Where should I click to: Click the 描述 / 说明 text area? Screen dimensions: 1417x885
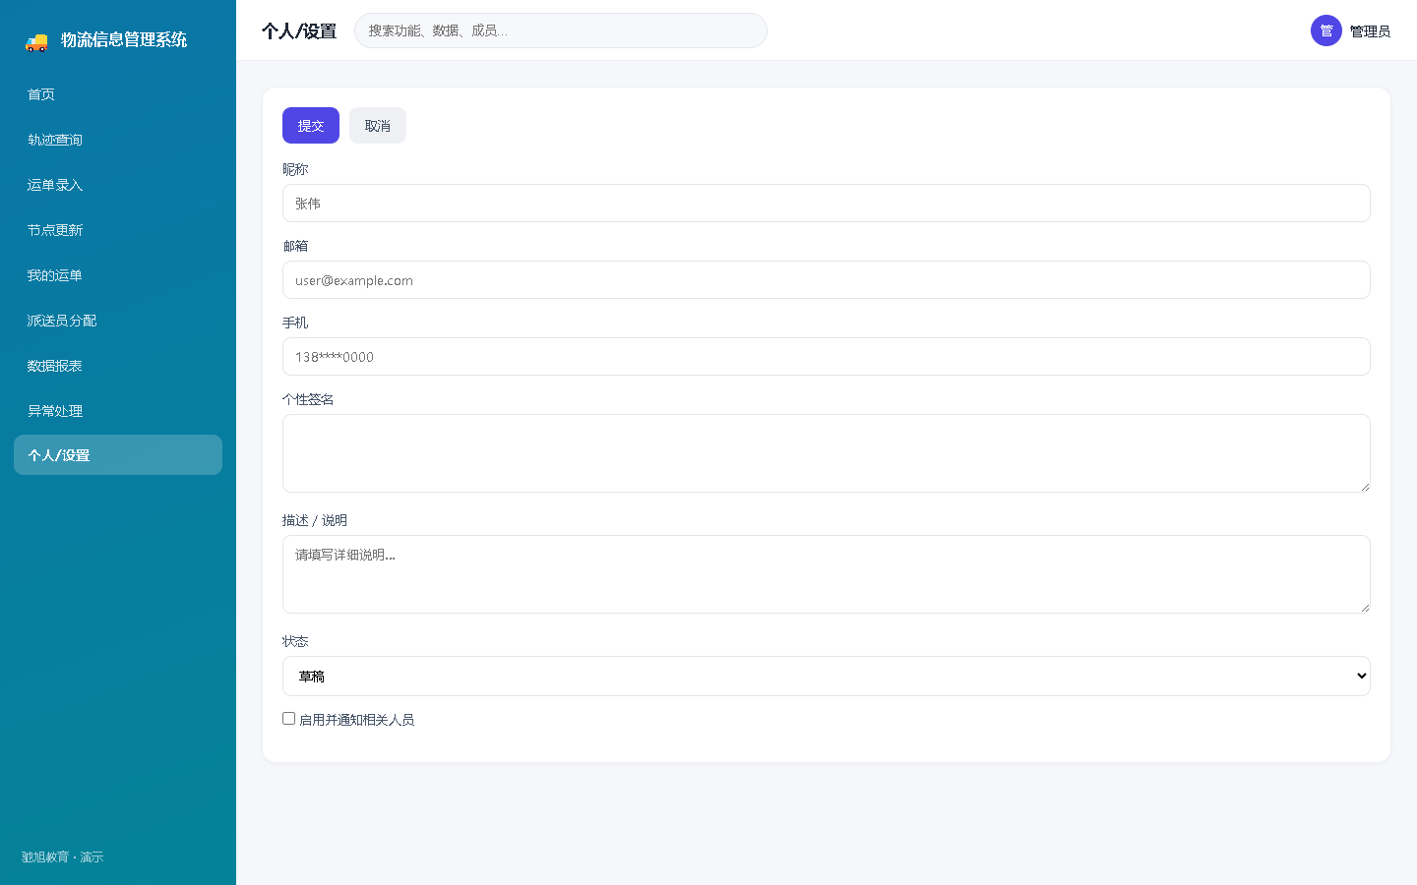tap(827, 574)
